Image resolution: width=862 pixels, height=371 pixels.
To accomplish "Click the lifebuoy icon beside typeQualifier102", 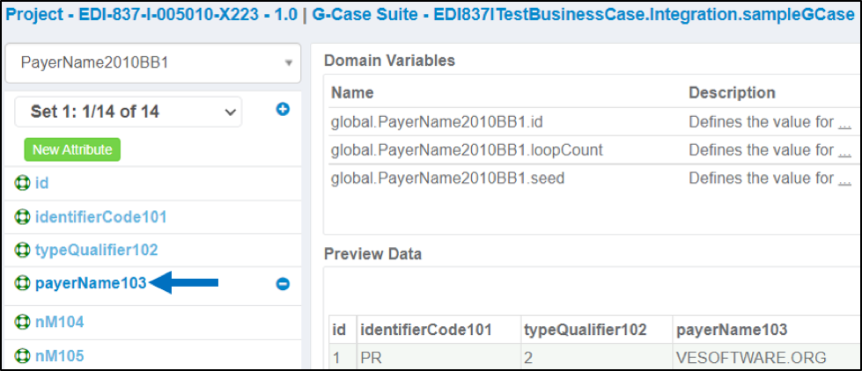I will click(x=22, y=251).
